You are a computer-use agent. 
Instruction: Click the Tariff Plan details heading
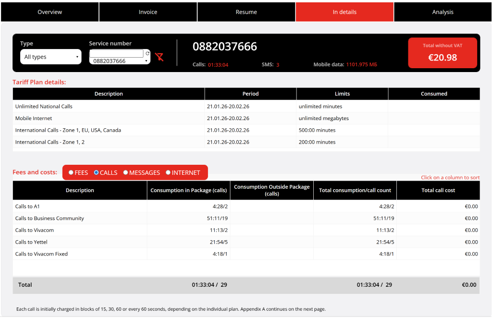[39, 82]
